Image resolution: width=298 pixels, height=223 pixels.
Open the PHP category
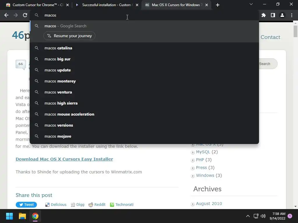200,160
